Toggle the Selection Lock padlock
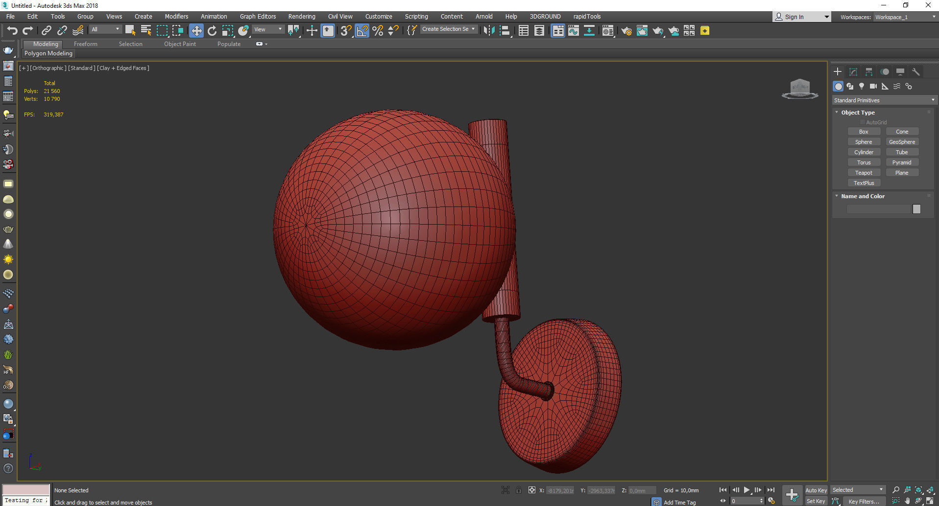 click(x=519, y=490)
